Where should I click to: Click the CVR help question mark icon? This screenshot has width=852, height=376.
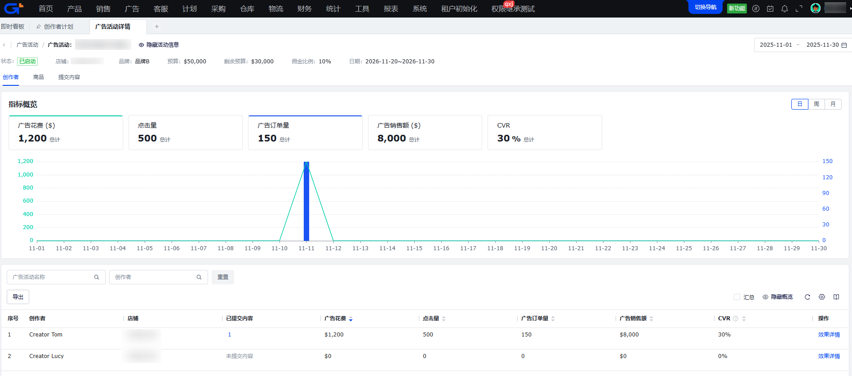tap(736, 318)
